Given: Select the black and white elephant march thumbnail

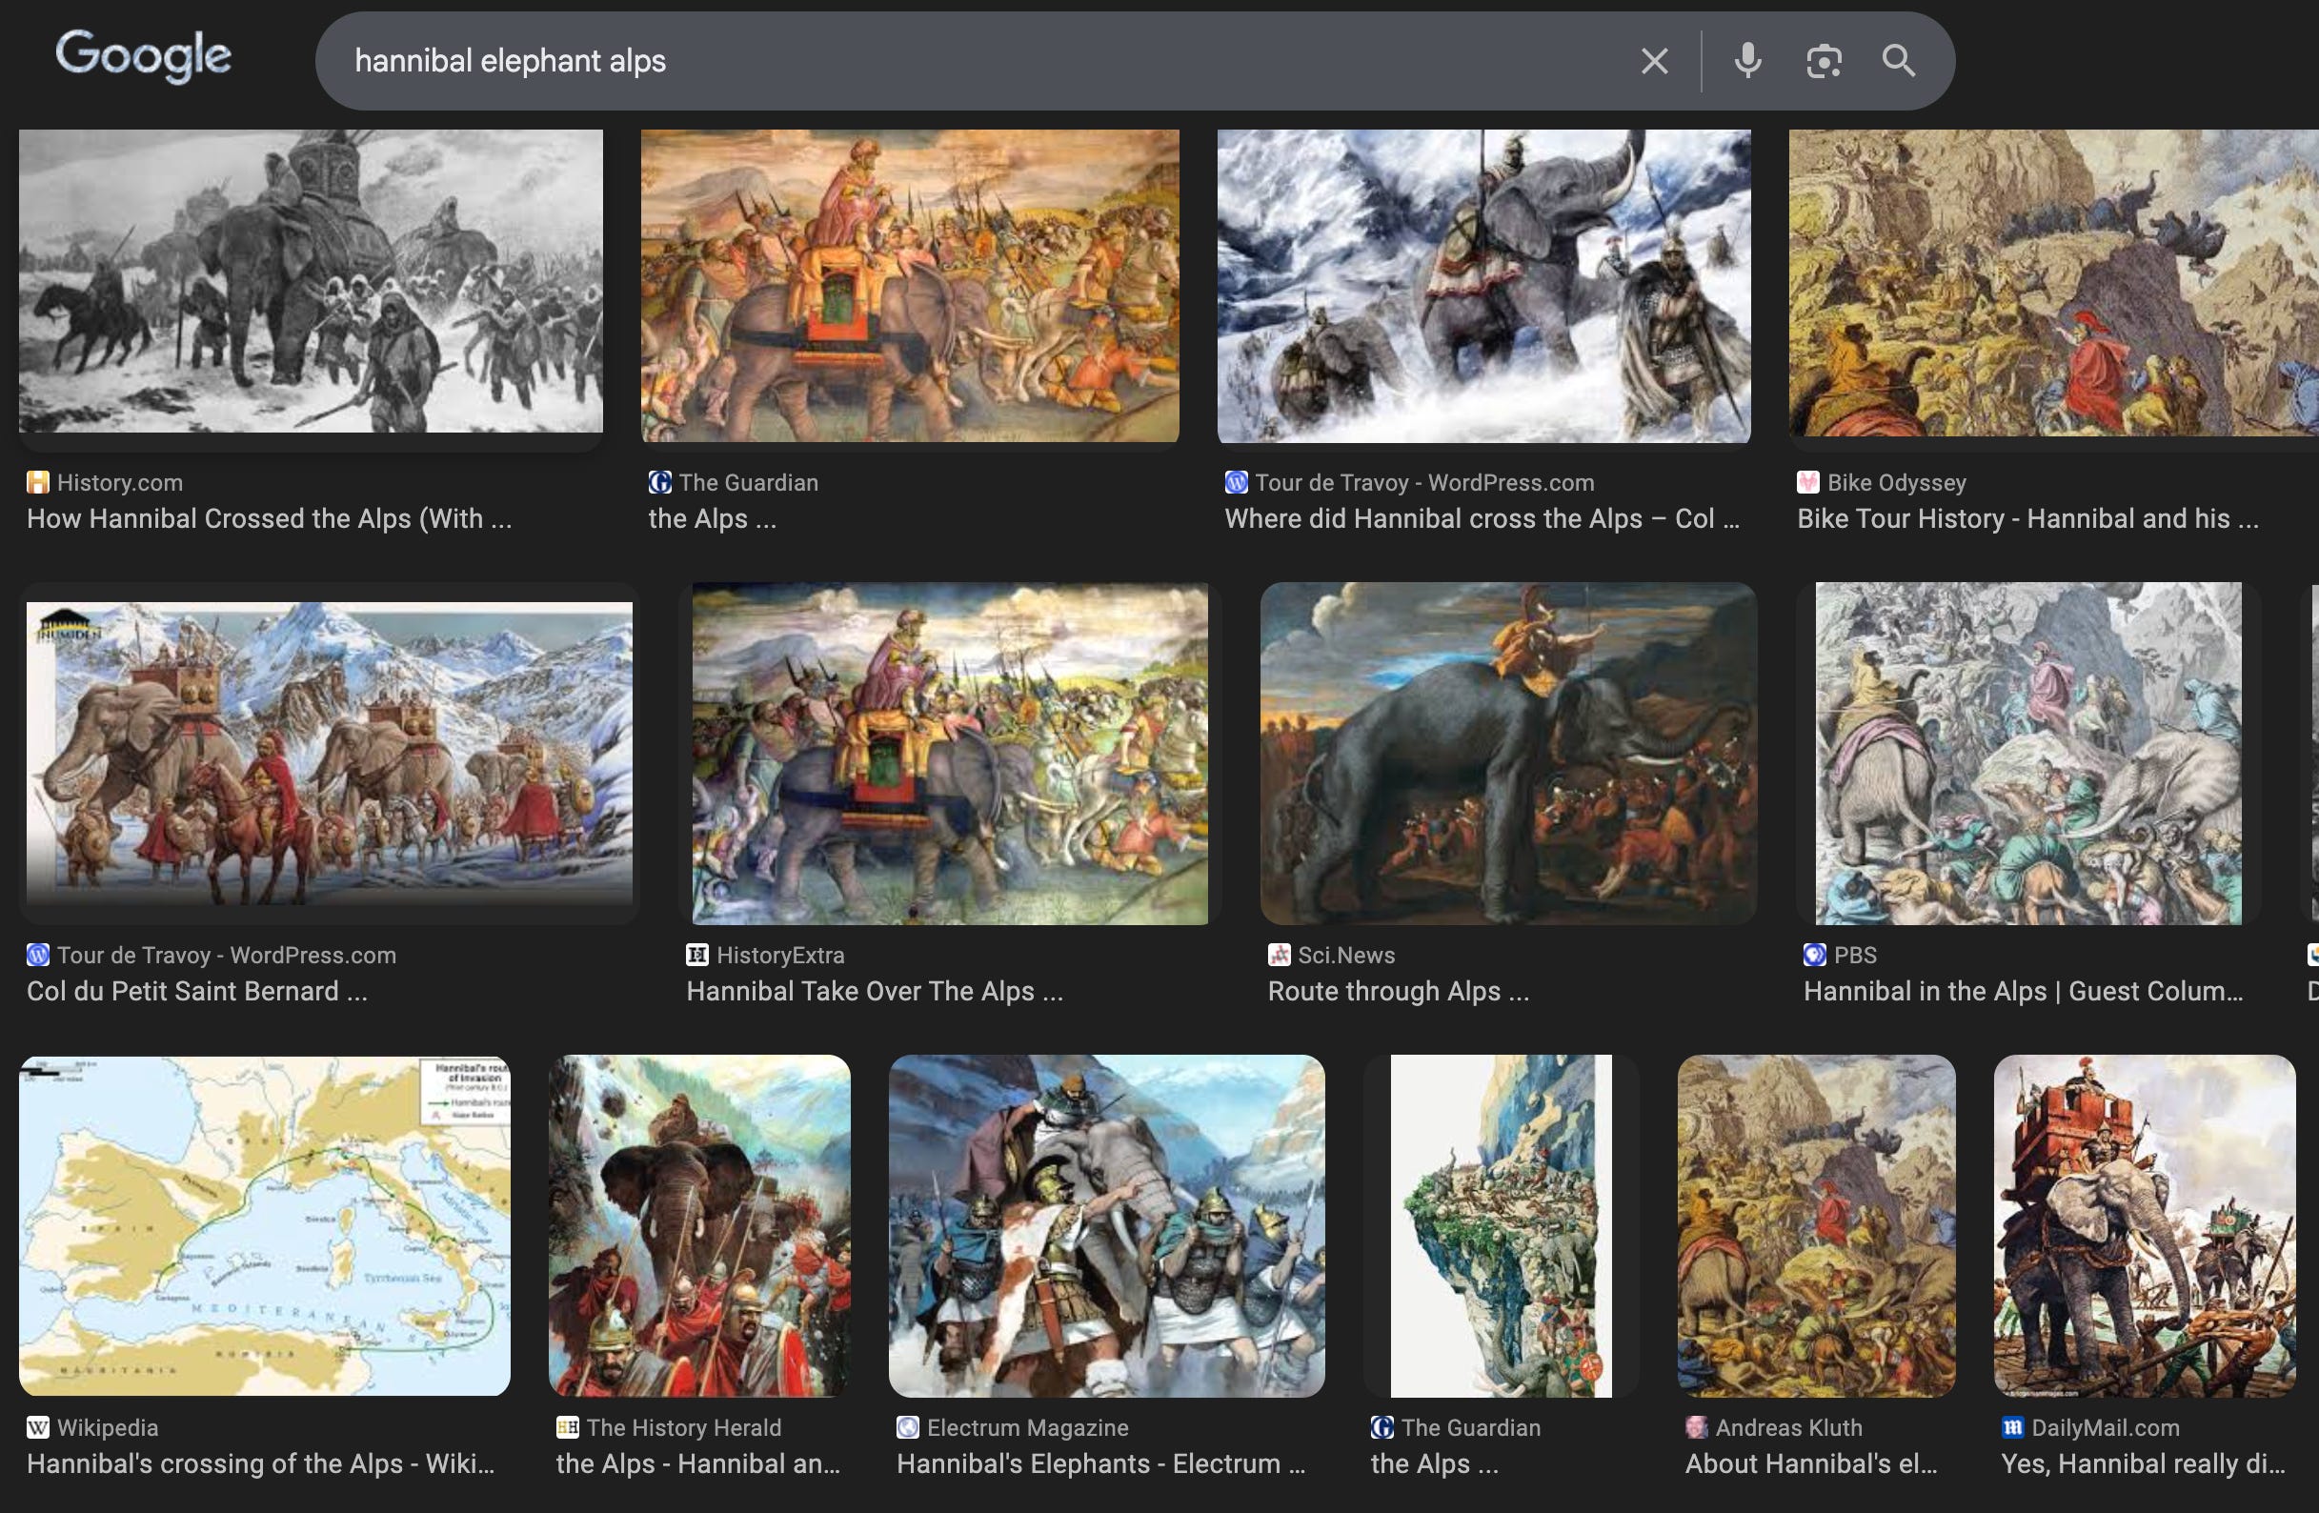Looking at the screenshot, I should pyautogui.click(x=311, y=280).
